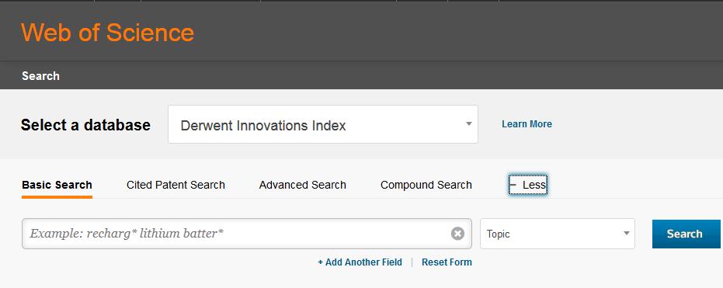Open the Compound Search tab
The width and height of the screenshot is (723, 288).
tap(426, 185)
